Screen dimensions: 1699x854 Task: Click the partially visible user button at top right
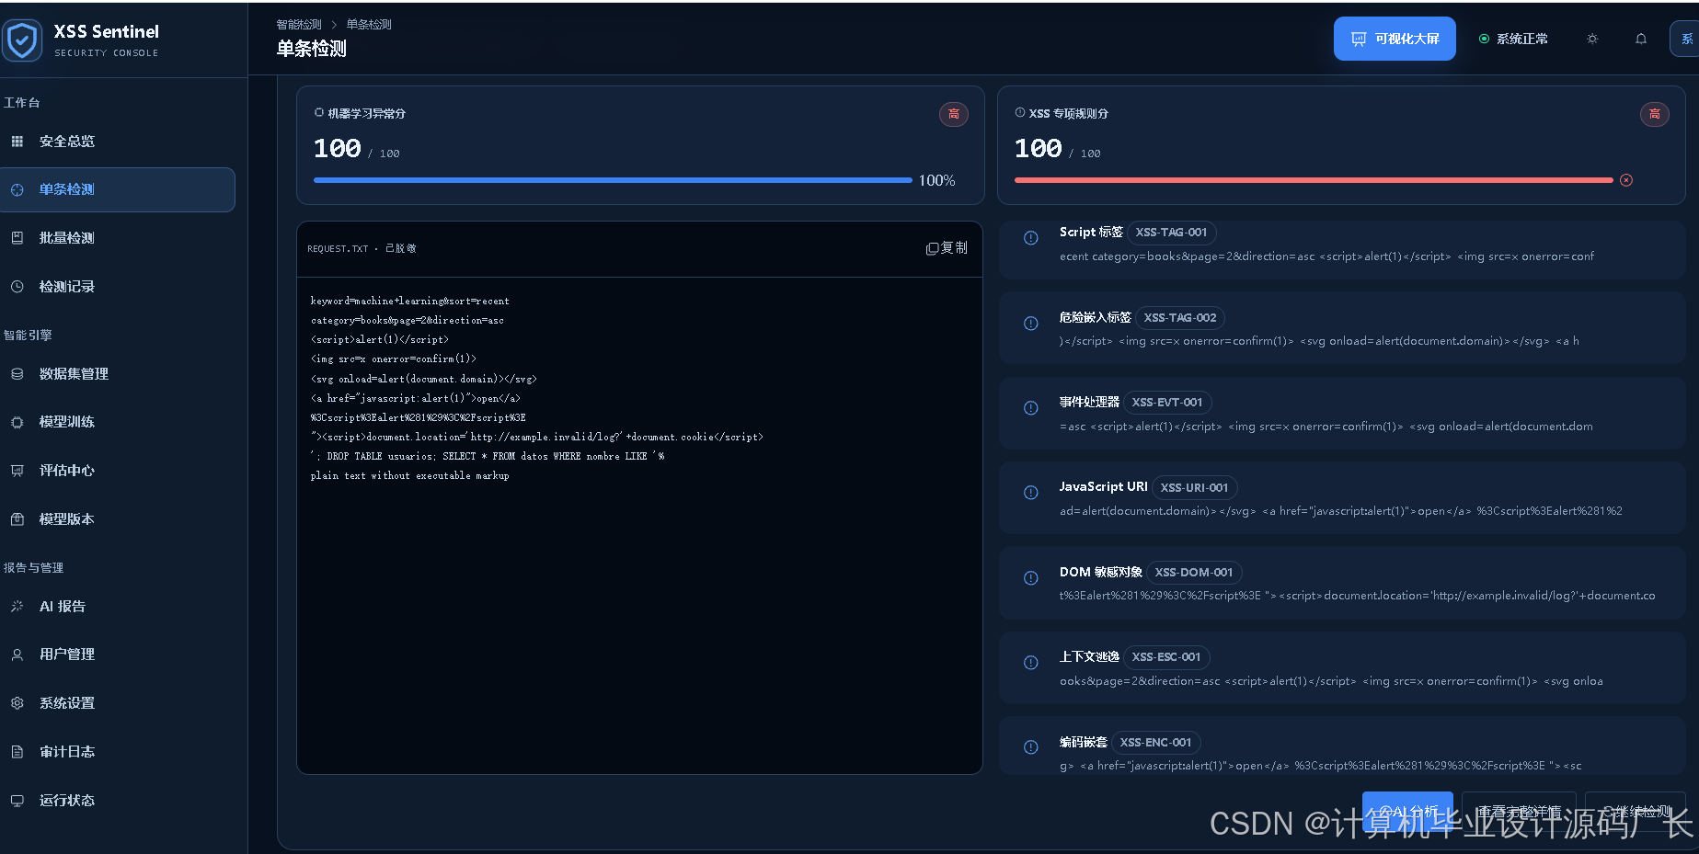(x=1684, y=39)
